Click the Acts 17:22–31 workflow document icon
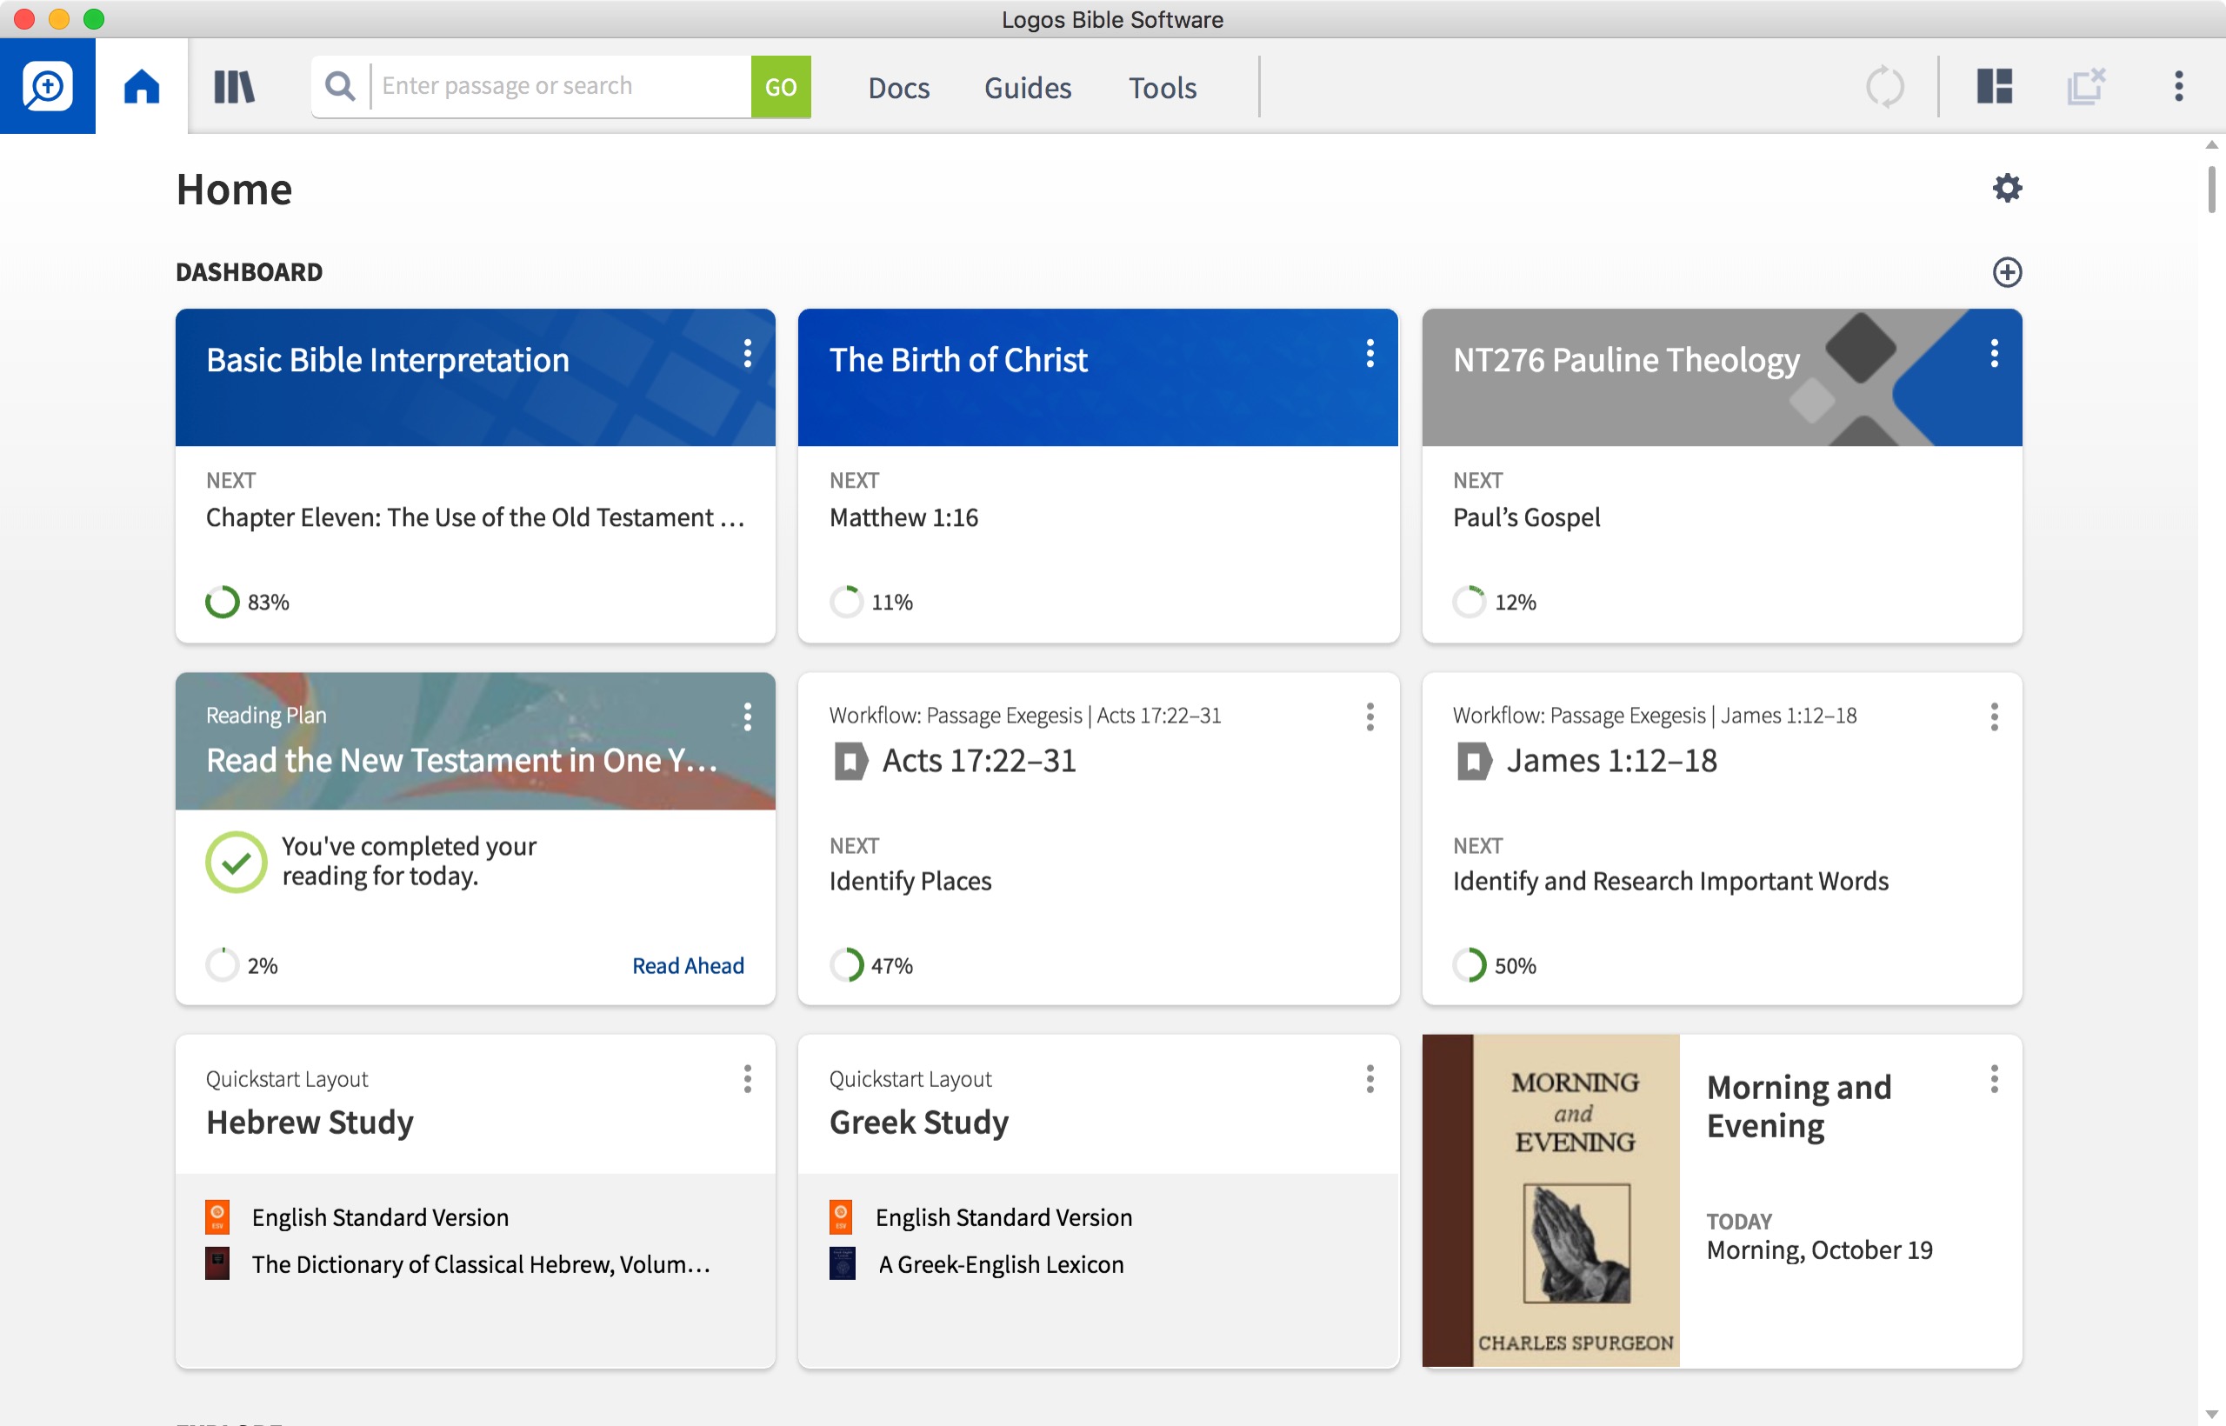Viewport: 2226px width, 1426px height. point(850,761)
